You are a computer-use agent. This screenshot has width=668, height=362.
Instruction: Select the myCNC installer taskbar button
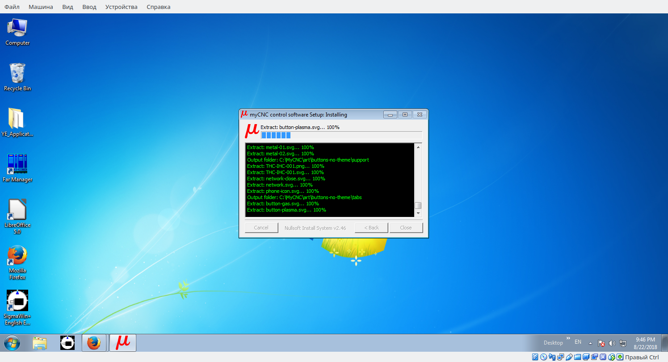pos(122,343)
